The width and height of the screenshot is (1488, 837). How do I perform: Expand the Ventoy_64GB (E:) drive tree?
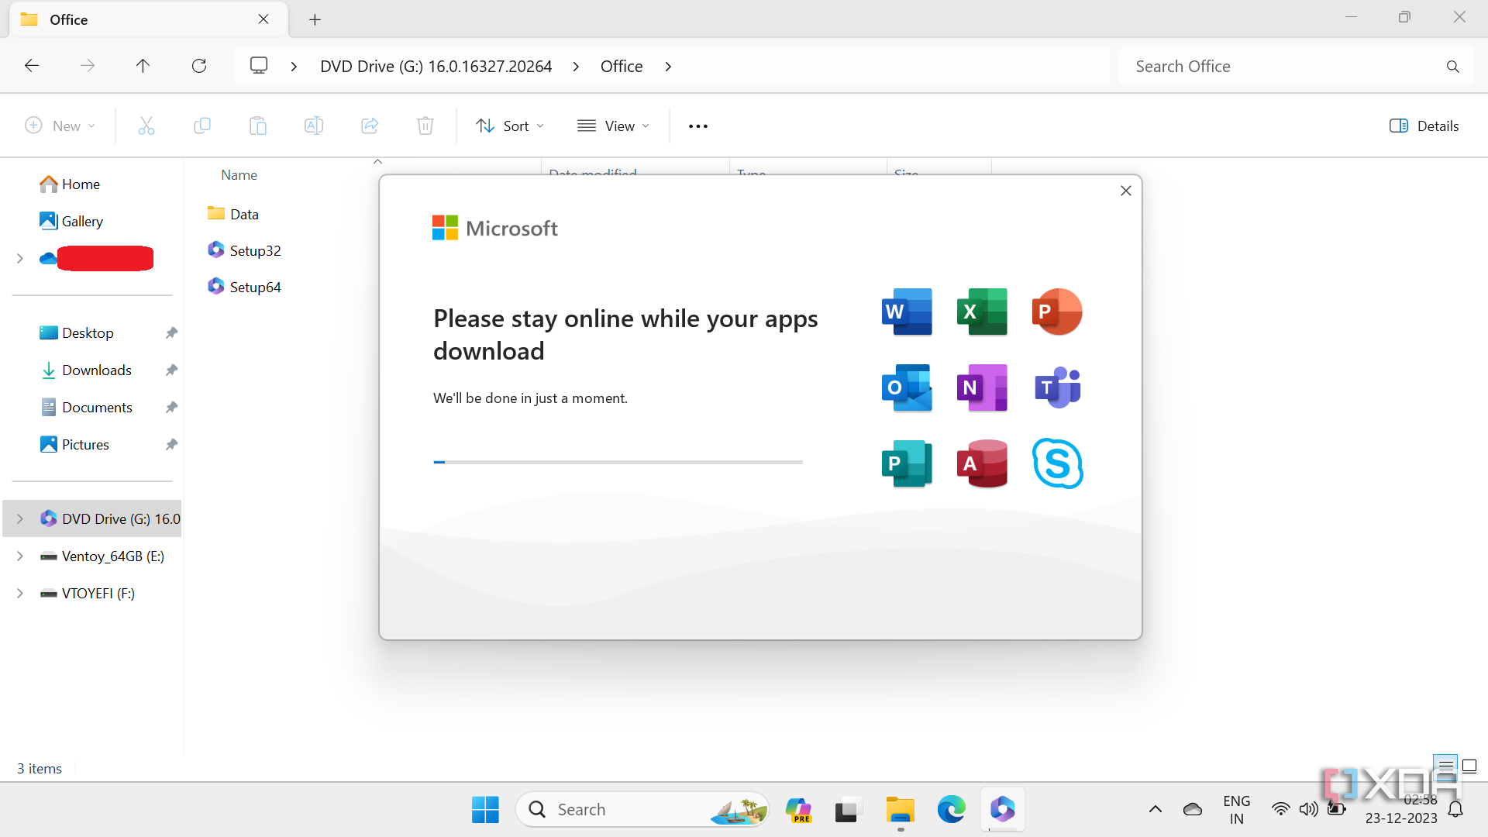20,556
